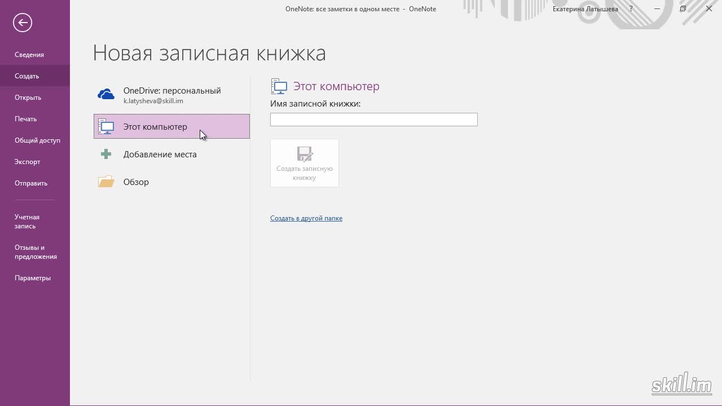
Task: Click the Создать записную книжку button
Action: click(x=305, y=163)
